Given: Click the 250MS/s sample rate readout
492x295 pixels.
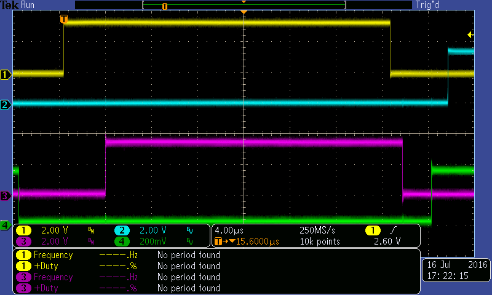Looking at the screenshot, I should click(x=317, y=230).
